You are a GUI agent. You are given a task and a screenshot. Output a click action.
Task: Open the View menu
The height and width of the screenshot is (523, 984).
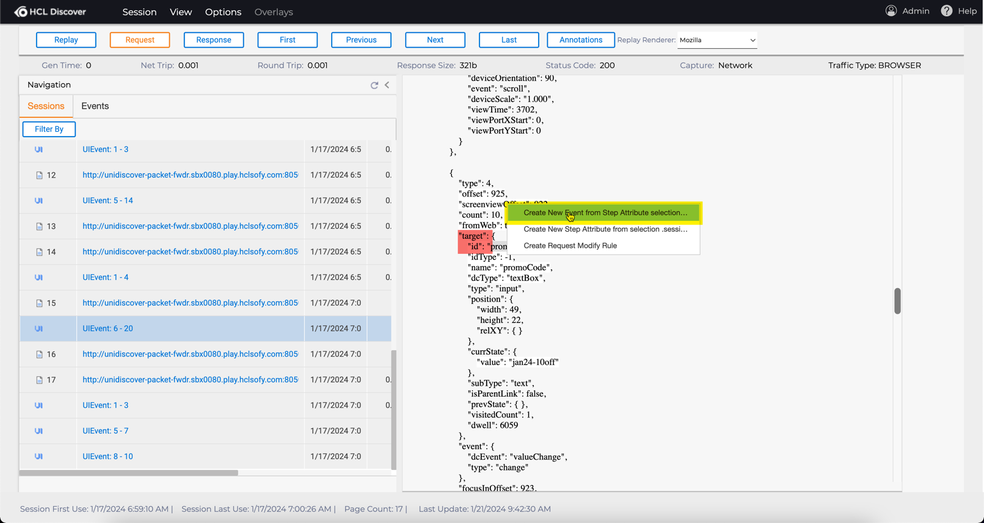(x=181, y=12)
